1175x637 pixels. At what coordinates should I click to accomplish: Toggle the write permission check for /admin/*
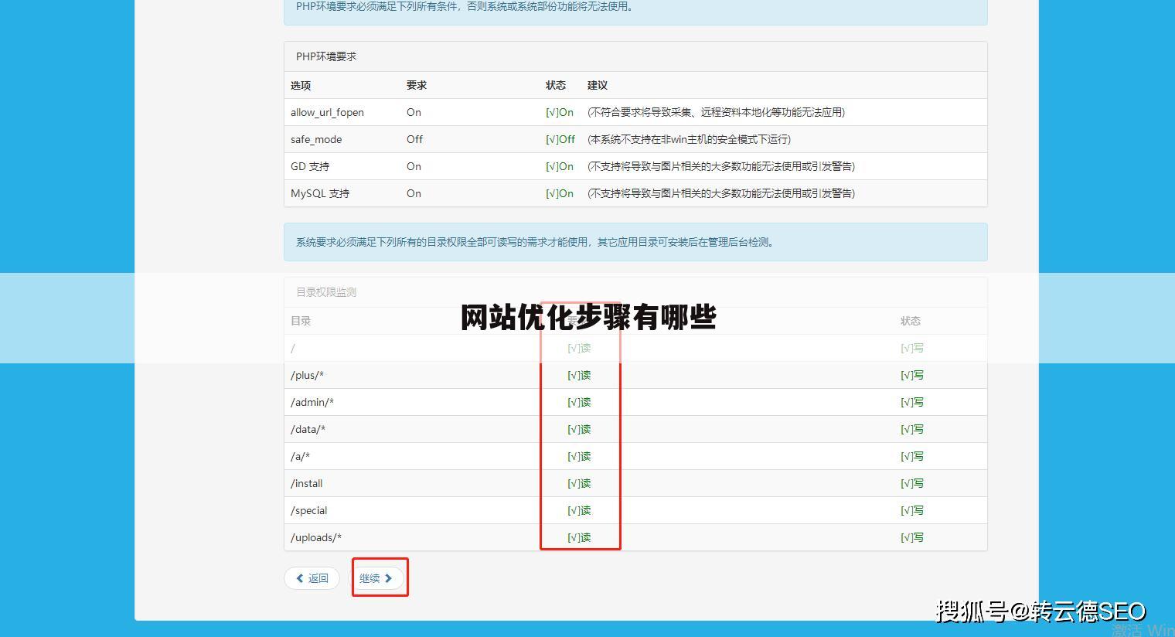pyautogui.click(x=911, y=402)
